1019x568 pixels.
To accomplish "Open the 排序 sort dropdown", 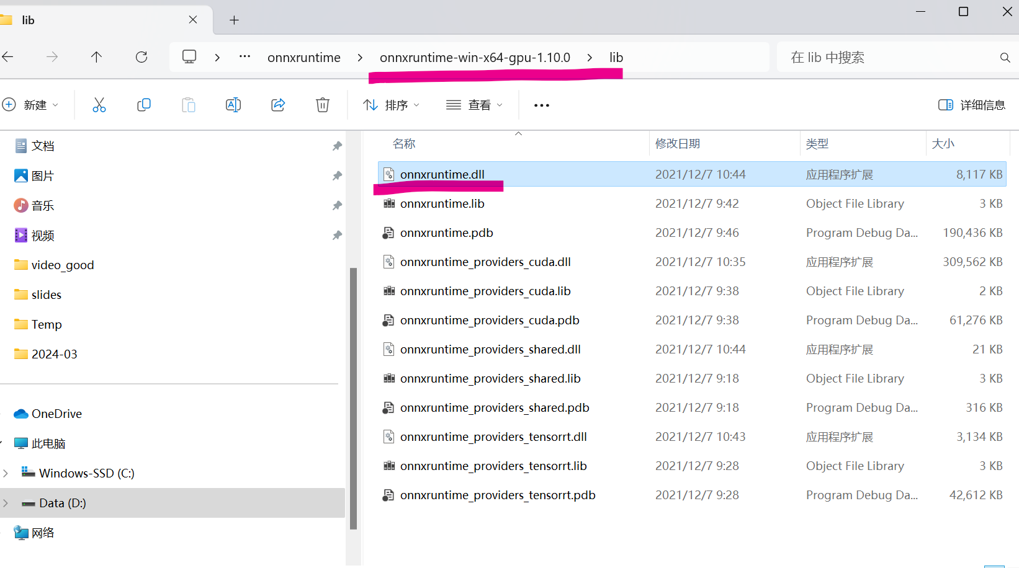I will 391,104.
